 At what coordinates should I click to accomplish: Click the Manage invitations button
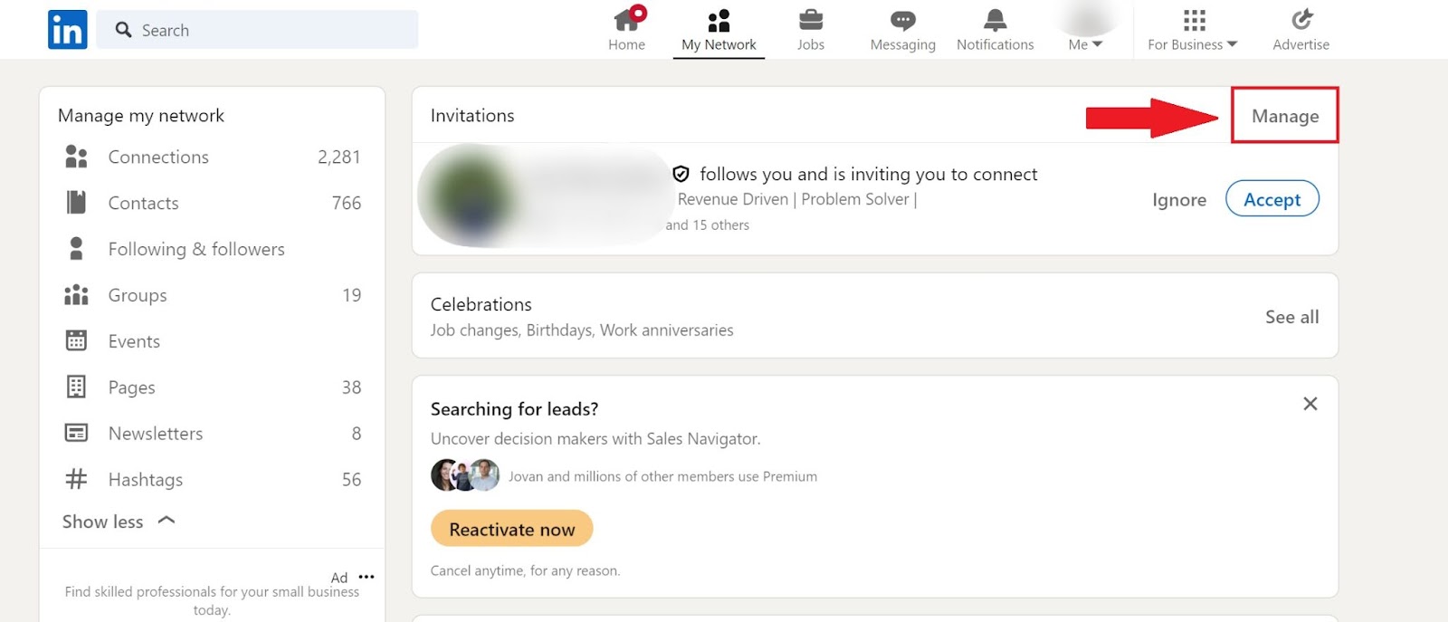[1284, 116]
